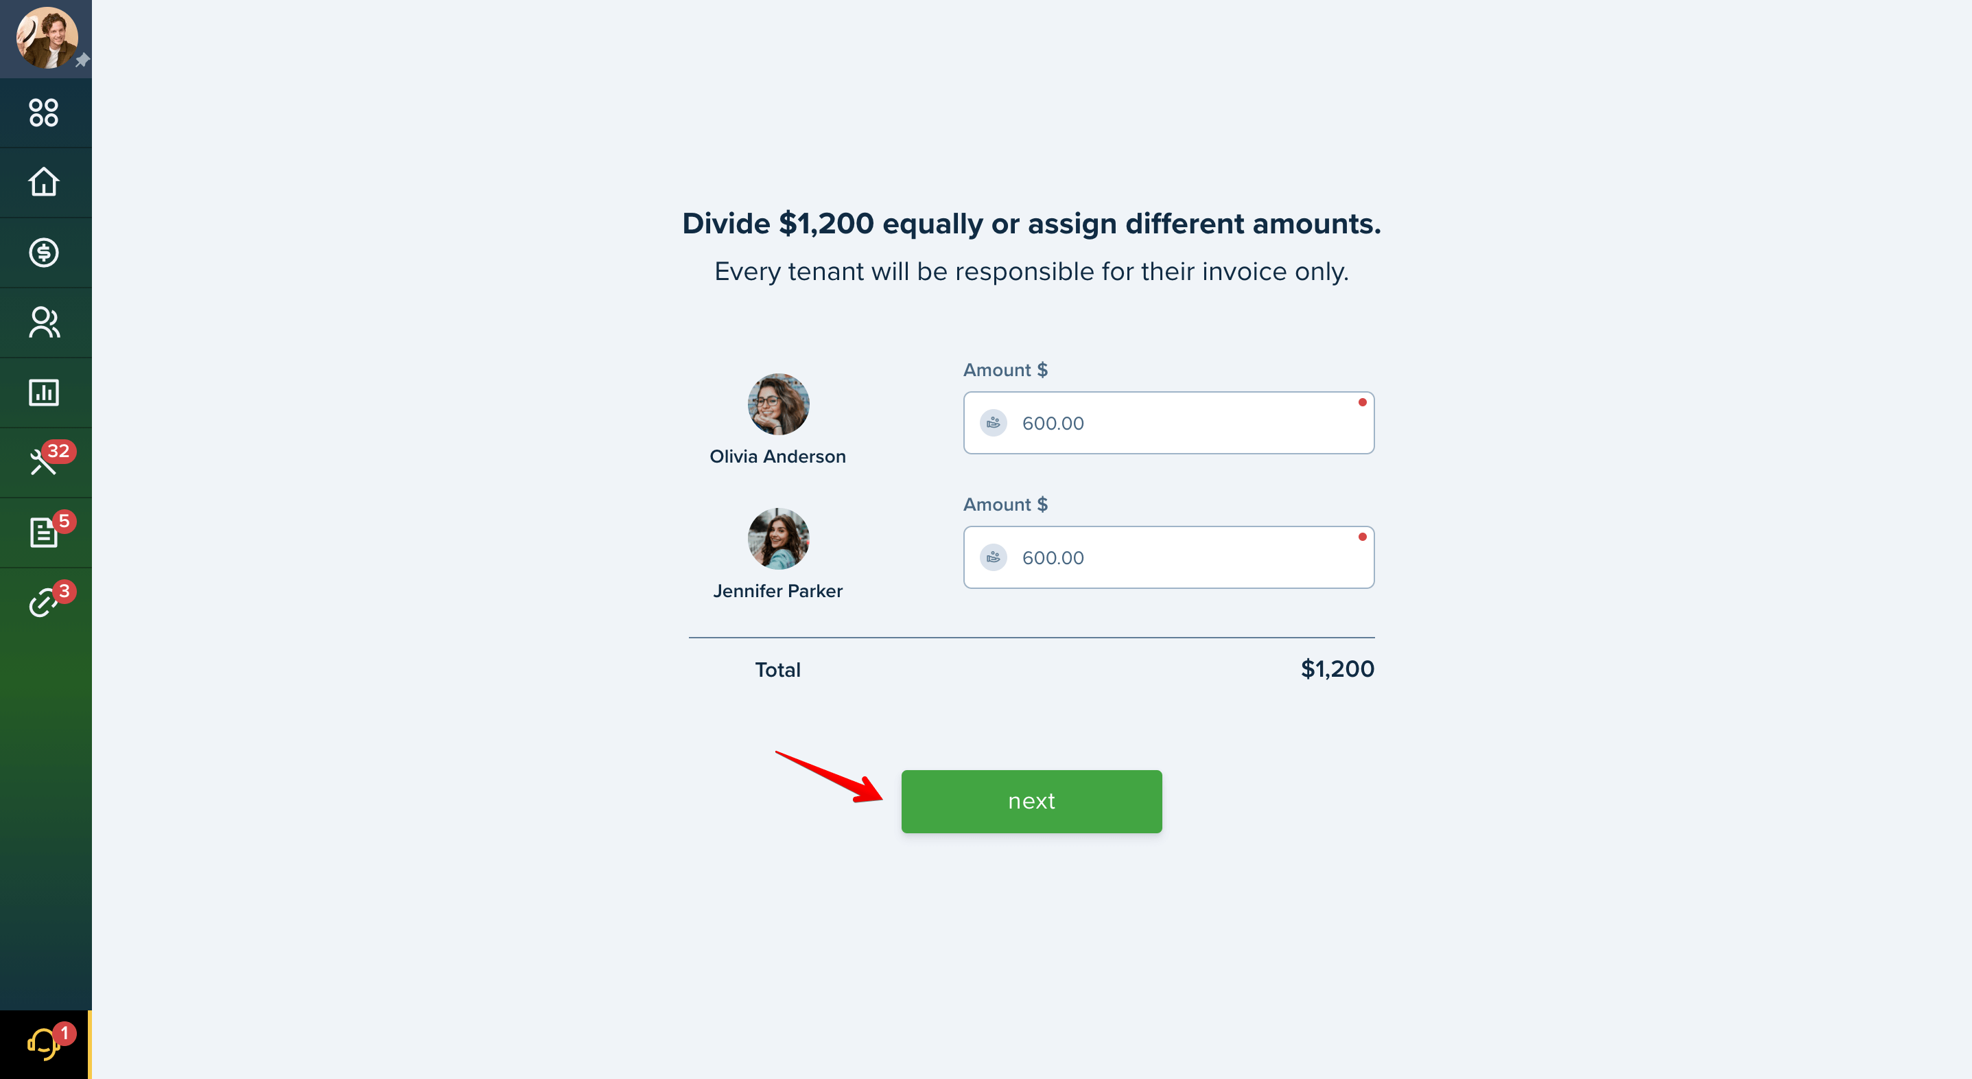Open Documents icon with 5 badge
The image size is (1972, 1079).
tap(44, 532)
